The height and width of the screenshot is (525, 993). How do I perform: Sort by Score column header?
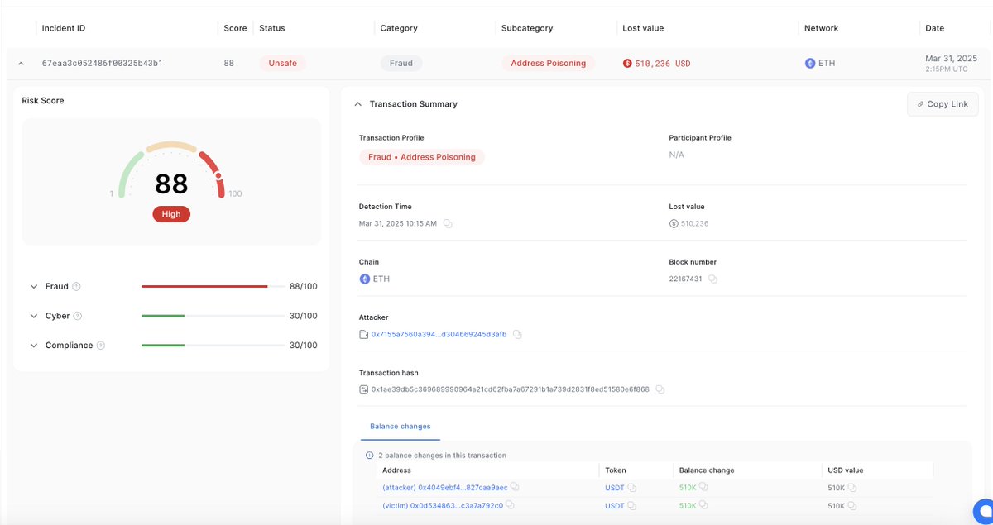pyautogui.click(x=235, y=28)
